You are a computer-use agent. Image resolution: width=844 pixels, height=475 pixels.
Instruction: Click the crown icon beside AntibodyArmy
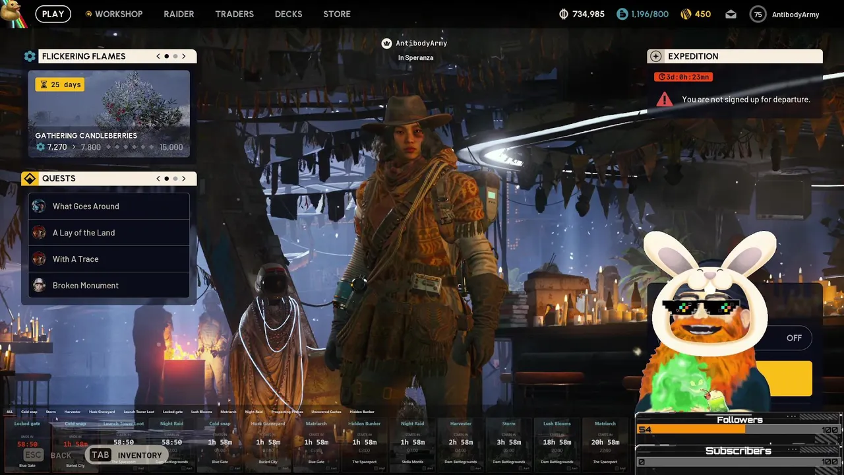tap(387, 43)
